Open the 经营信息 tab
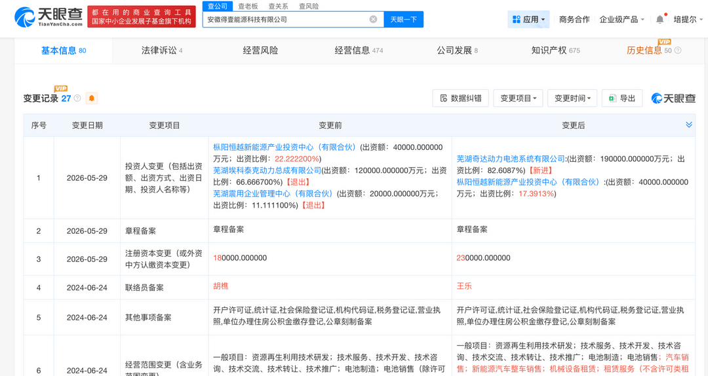708x376 pixels. pos(359,50)
